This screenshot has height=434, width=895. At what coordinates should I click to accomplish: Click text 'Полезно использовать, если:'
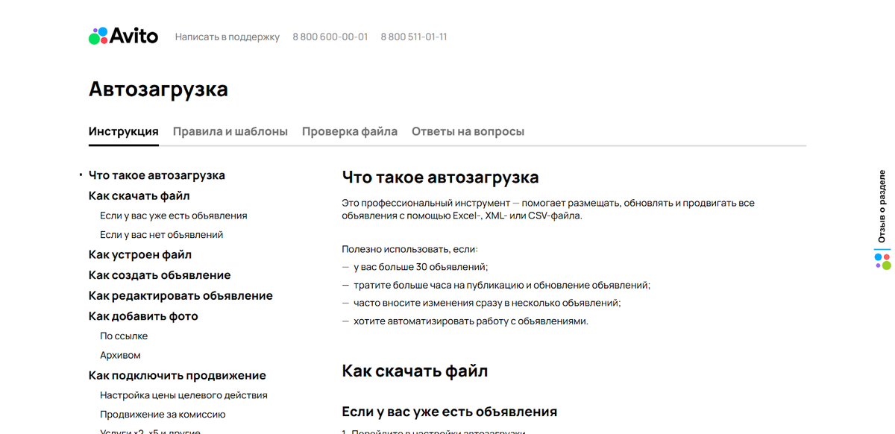click(x=410, y=248)
